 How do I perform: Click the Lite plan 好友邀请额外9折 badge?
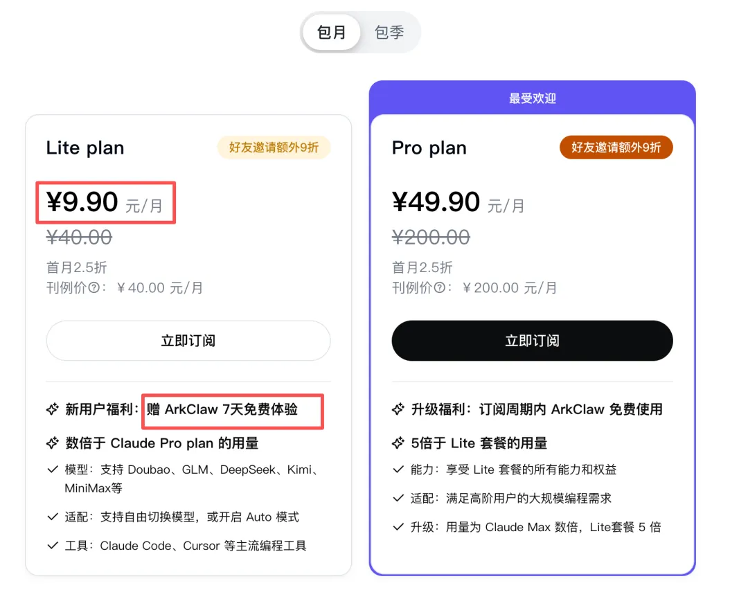(x=274, y=147)
